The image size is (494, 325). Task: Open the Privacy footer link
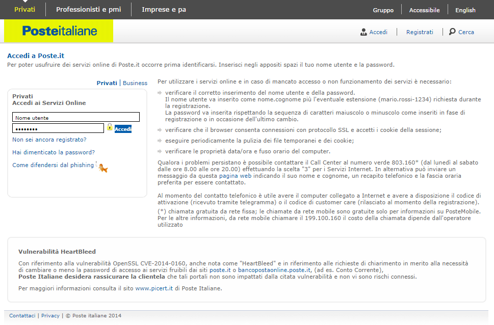coord(50,315)
